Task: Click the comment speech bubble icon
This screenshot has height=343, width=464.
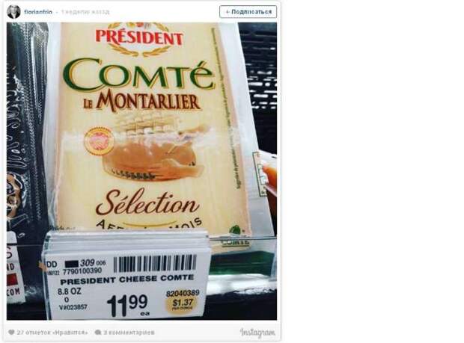Action: pyautogui.click(x=98, y=333)
